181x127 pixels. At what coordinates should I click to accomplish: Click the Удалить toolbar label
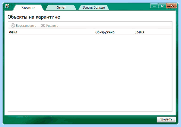point(52,26)
